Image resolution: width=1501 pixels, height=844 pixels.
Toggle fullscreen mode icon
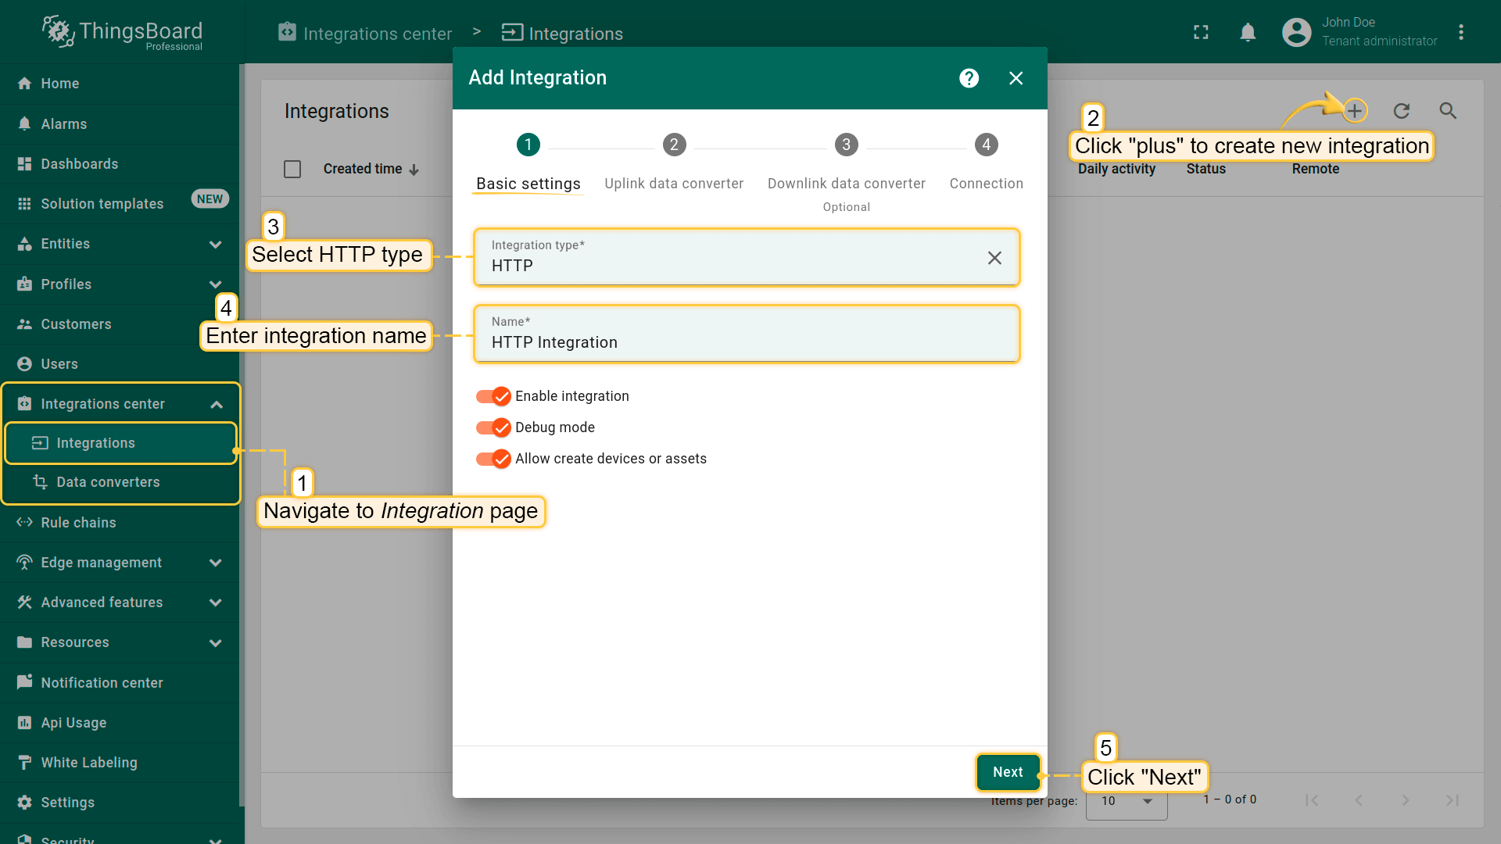1201,32
